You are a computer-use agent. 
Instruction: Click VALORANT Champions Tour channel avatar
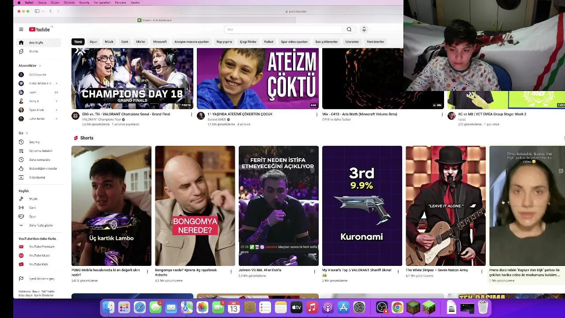[x=75, y=116]
